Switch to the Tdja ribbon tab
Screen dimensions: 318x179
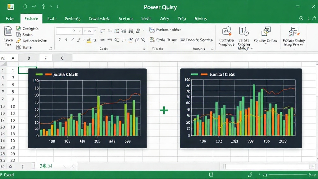coord(182,19)
